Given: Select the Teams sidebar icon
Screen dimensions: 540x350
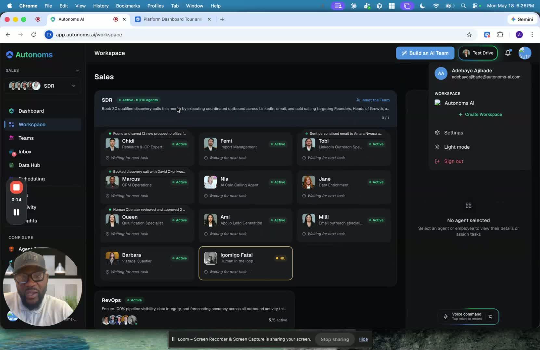Looking at the screenshot, I should point(12,138).
